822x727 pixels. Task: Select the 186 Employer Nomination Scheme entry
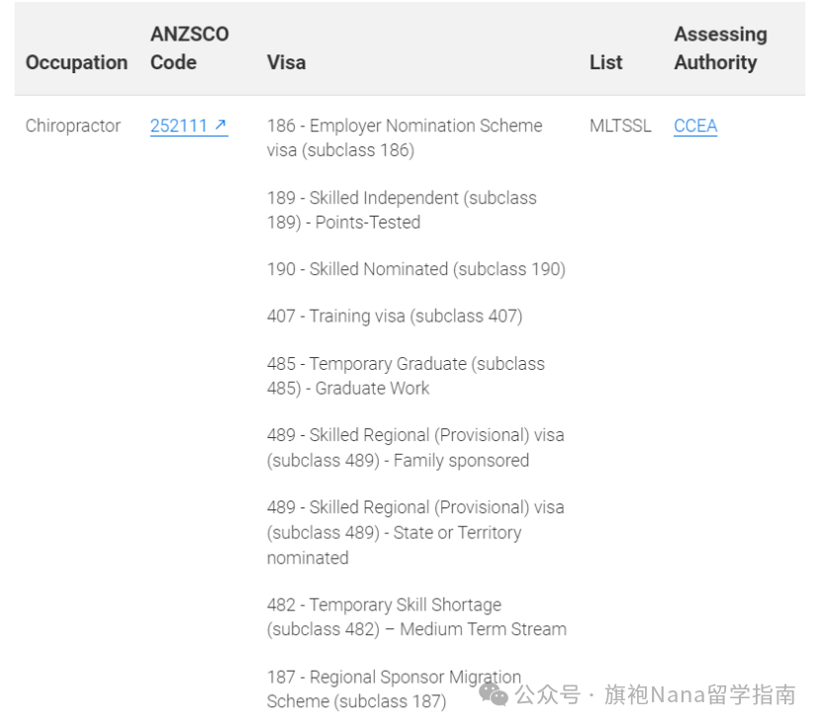point(405,137)
